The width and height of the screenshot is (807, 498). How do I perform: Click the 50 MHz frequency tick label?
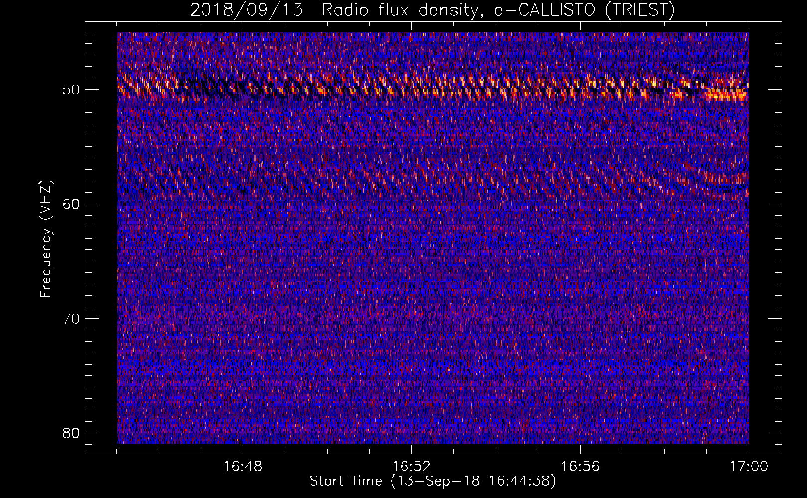(72, 90)
